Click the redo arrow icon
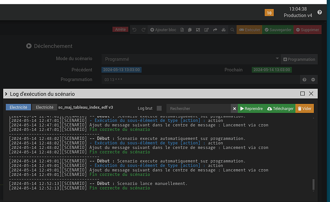Image resolution: width=330 pixels, height=202 pixels. click(143, 30)
